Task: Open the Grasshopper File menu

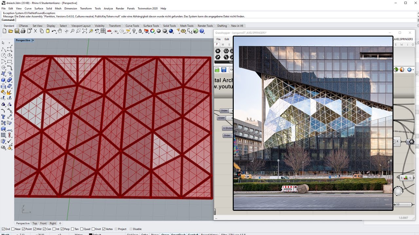Action: tap(218, 39)
